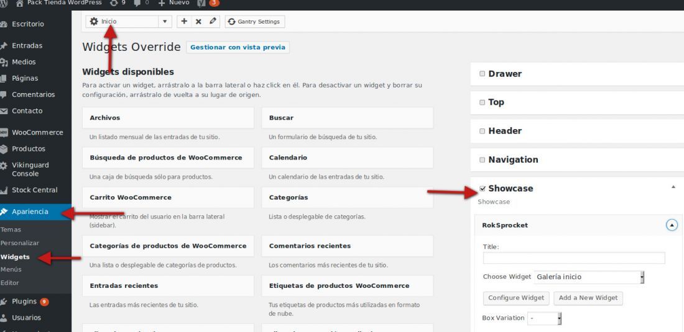Click the Entradas pin icon

[x=4, y=46]
